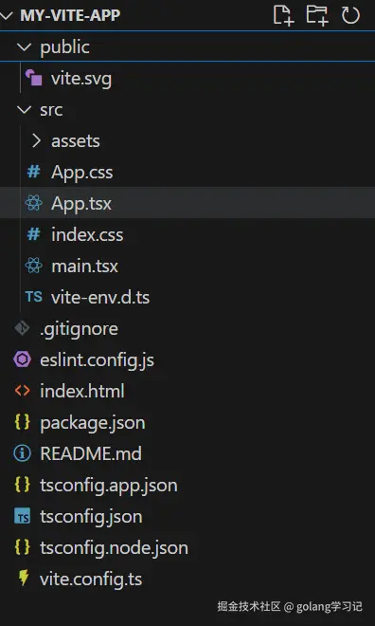Select index.css in src folder
Screen dimensions: 375x626
click(x=187, y=235)
